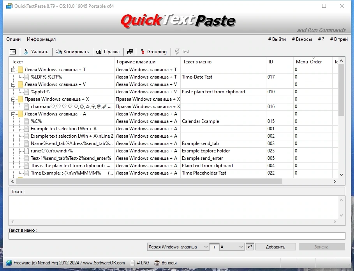354x271 pixels.
Task: Click the folder icon of Левая Windows клавиша + T
Action: point(20,70)
